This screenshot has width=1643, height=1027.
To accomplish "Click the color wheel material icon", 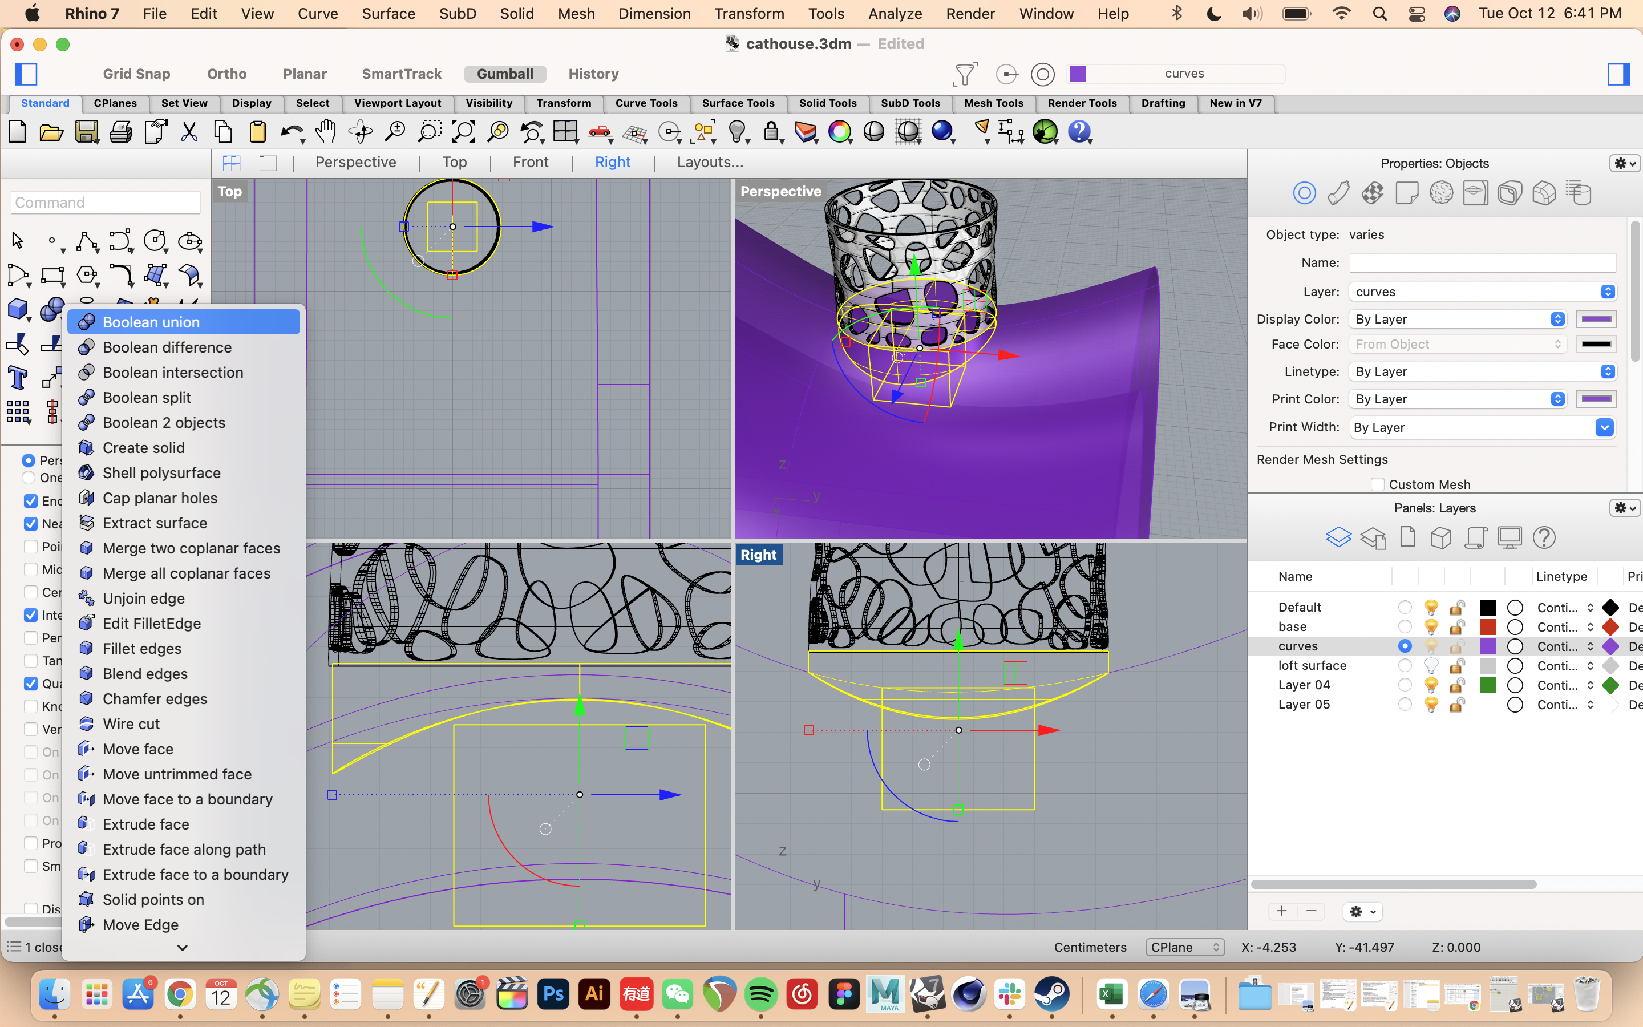I will 840,132.
